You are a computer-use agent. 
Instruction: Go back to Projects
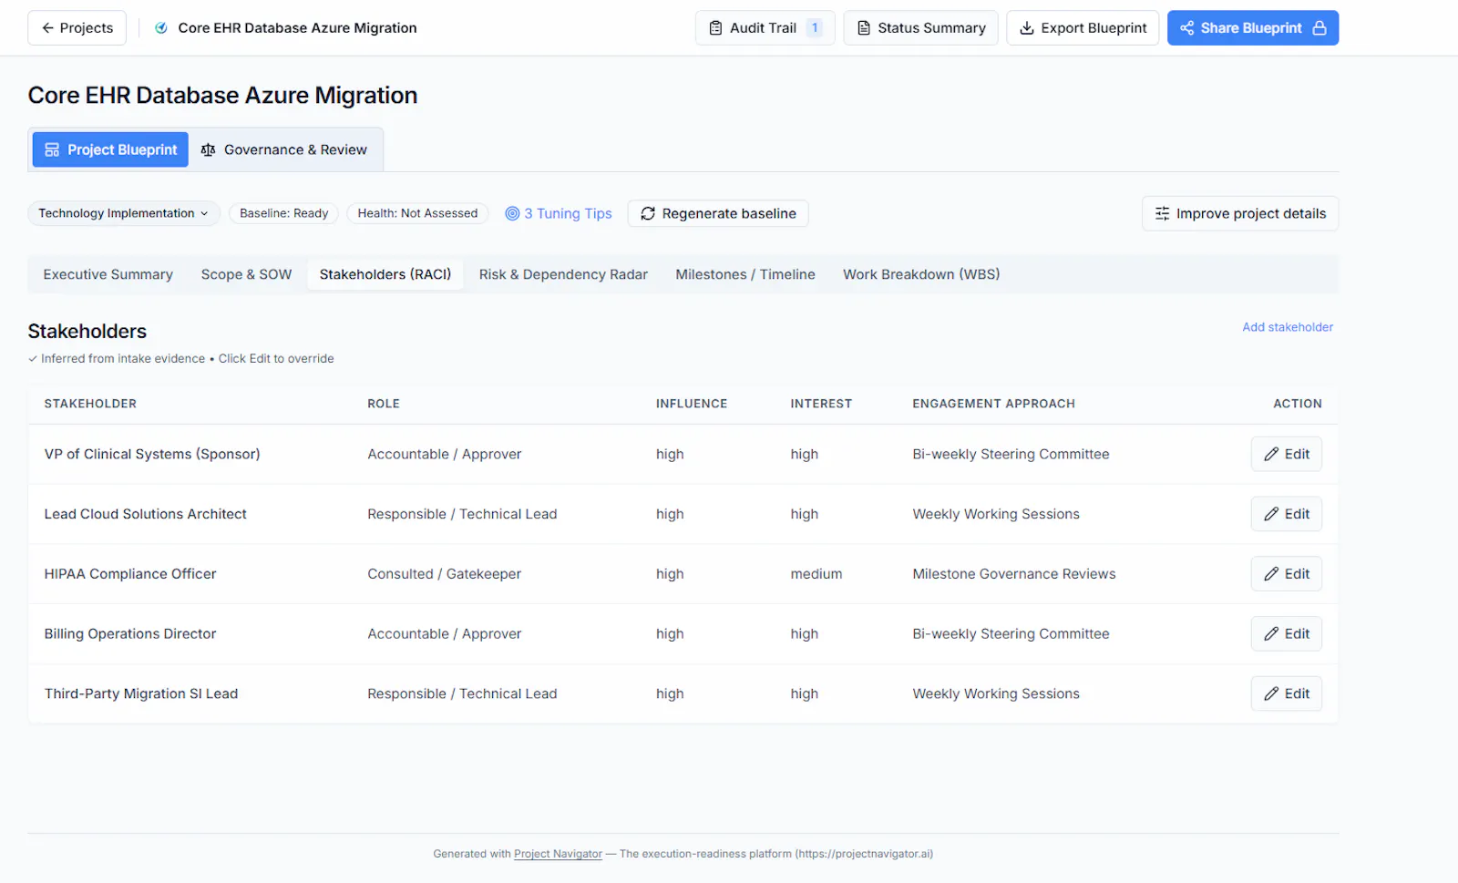77,28
